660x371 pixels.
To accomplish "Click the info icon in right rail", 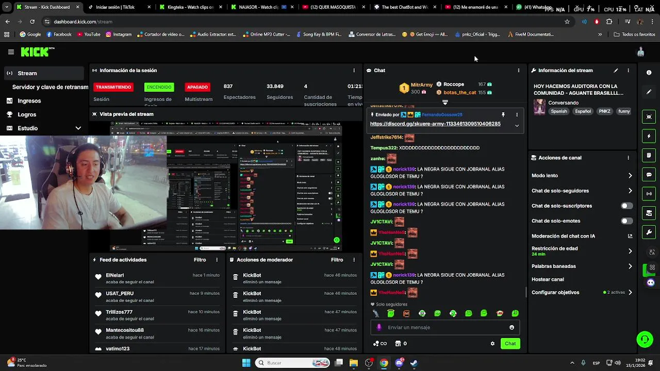I will tap(649, 73).
